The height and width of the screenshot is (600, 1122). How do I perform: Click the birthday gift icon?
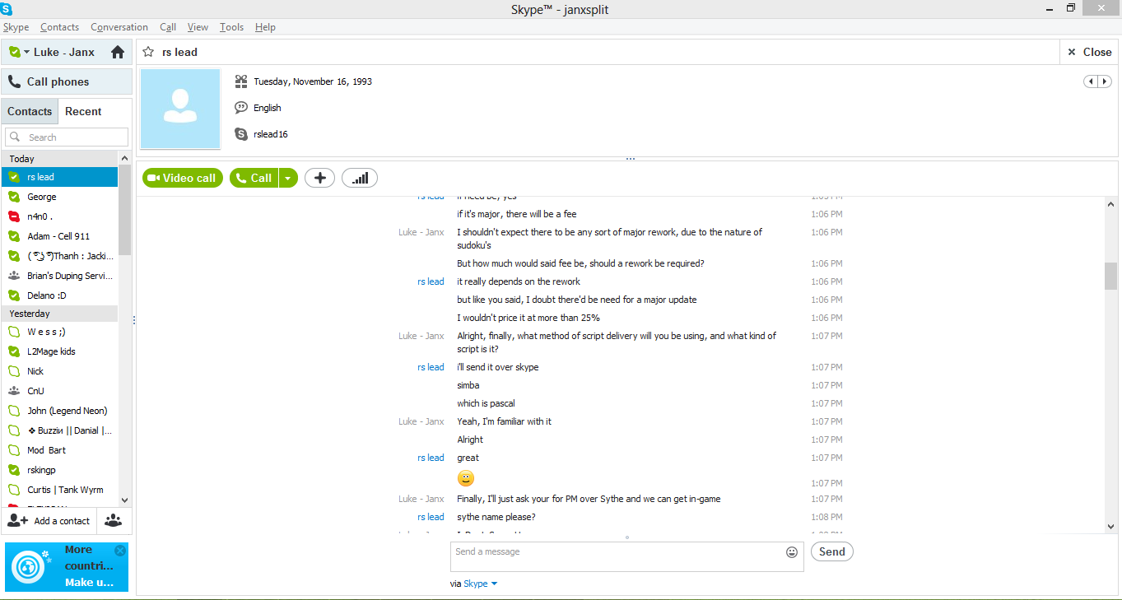tap(241, 81)
